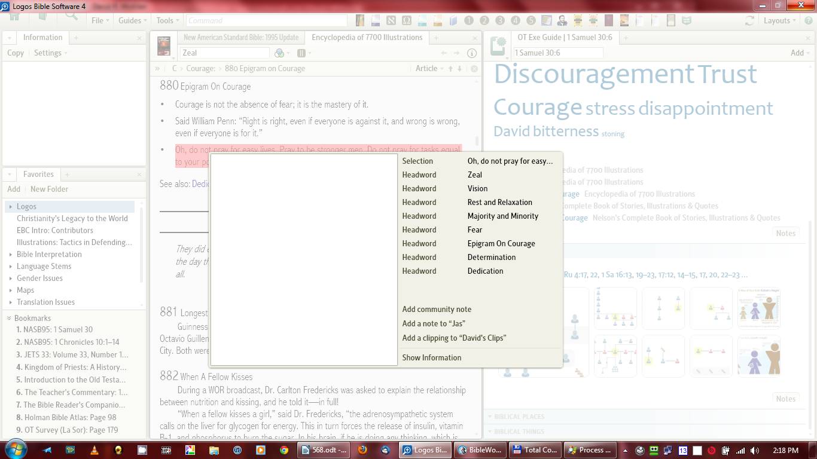Open the Guides menu
Viewport: 817px width, 459px height.
[133, 20]
